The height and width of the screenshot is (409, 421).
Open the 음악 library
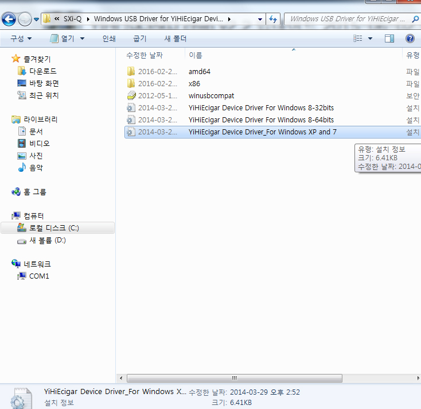pyautogui.click(x=36, y=168)
